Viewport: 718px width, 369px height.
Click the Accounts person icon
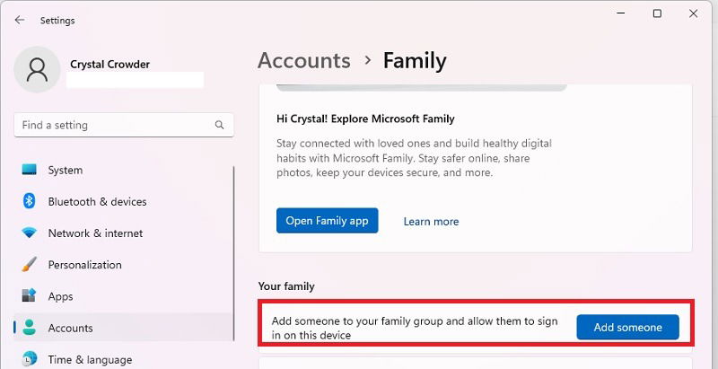pos(29,328)
